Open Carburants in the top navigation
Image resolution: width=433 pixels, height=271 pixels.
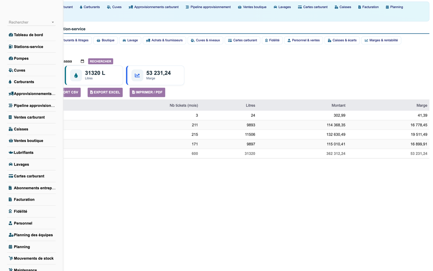(x=89, y=7)
